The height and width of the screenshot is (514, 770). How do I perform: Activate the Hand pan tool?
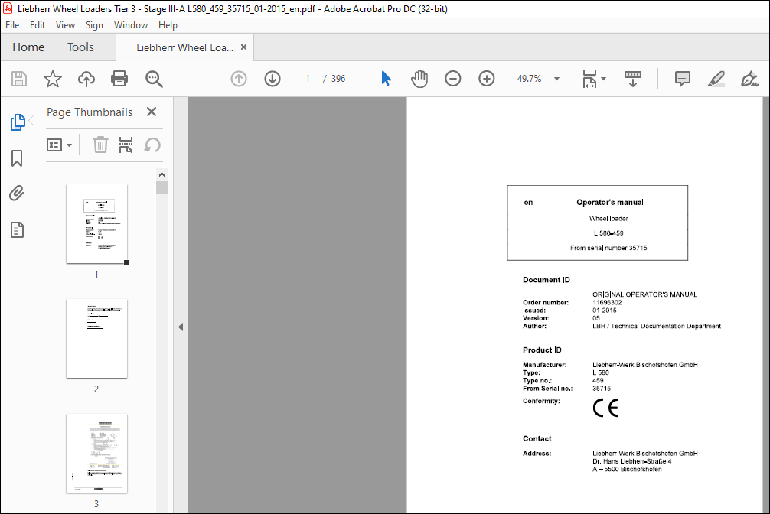pos(419,79)
